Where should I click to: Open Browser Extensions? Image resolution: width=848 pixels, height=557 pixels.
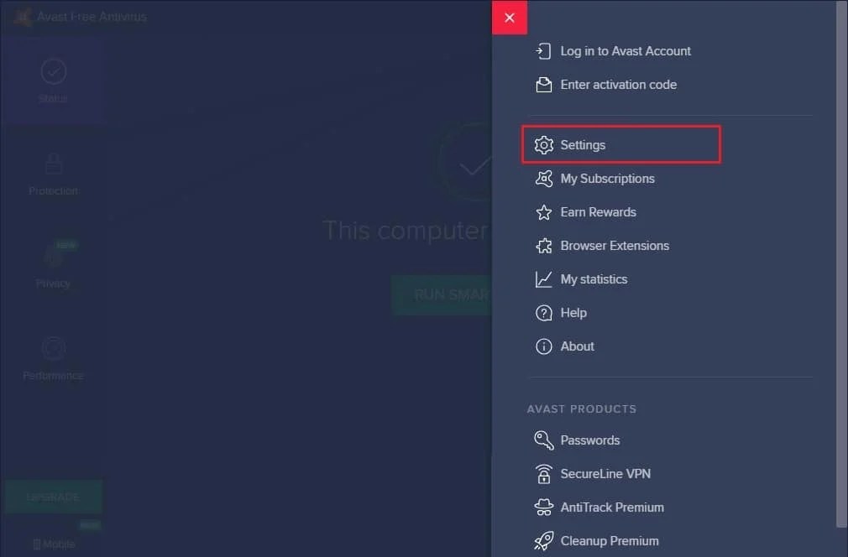pos(615,245)
